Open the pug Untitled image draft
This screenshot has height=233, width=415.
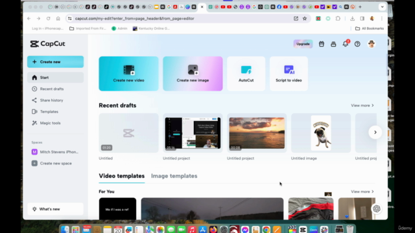(321, 133)
